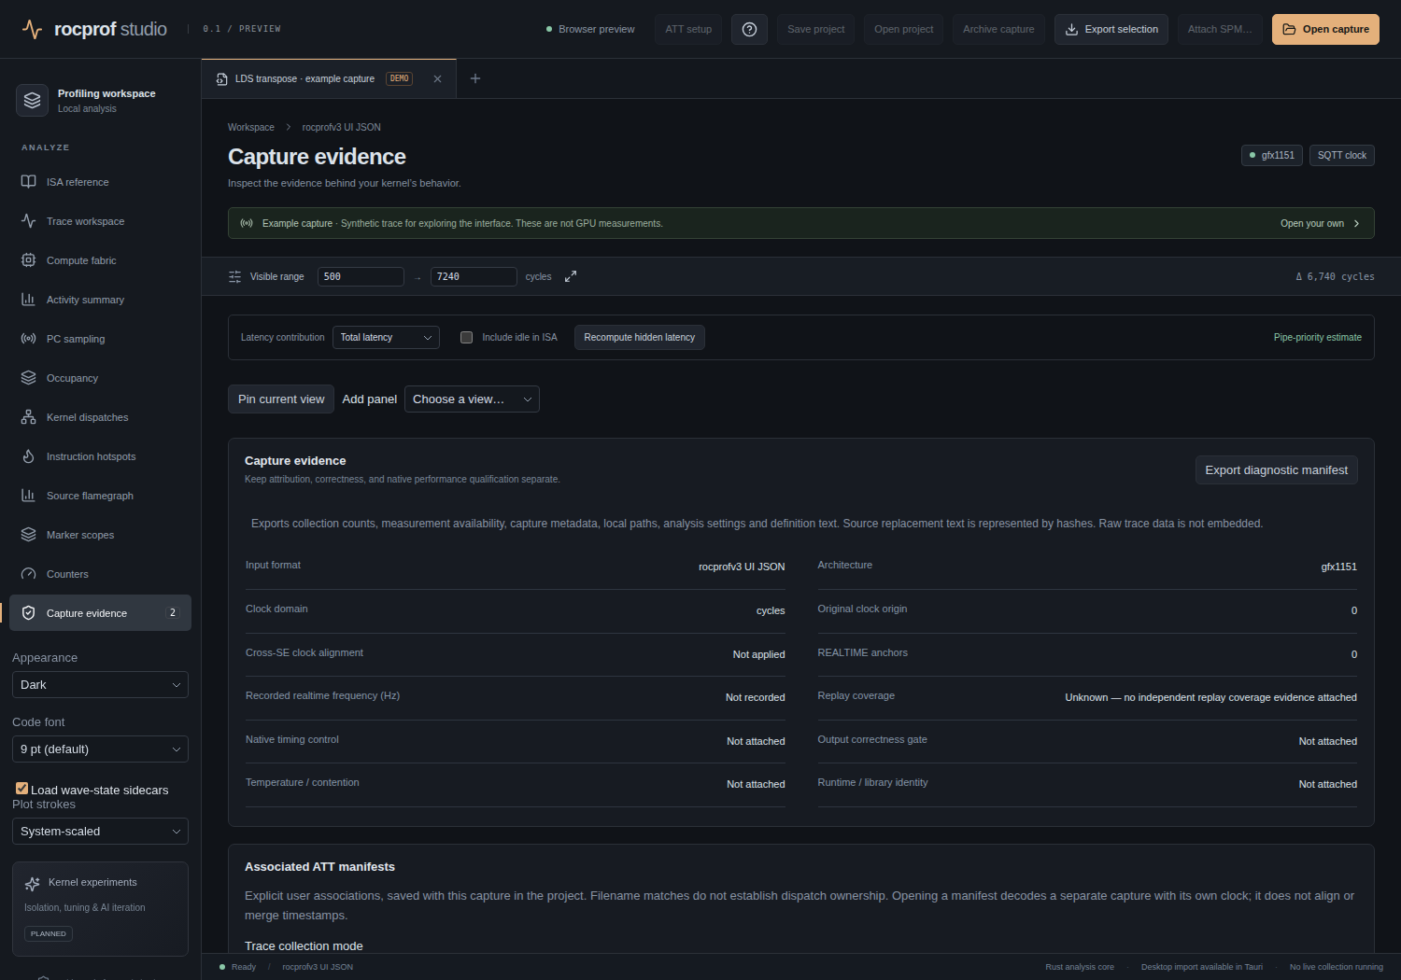Click the help question-mark icon
This screenshot has height=980, width=1401.
[749, 29]
